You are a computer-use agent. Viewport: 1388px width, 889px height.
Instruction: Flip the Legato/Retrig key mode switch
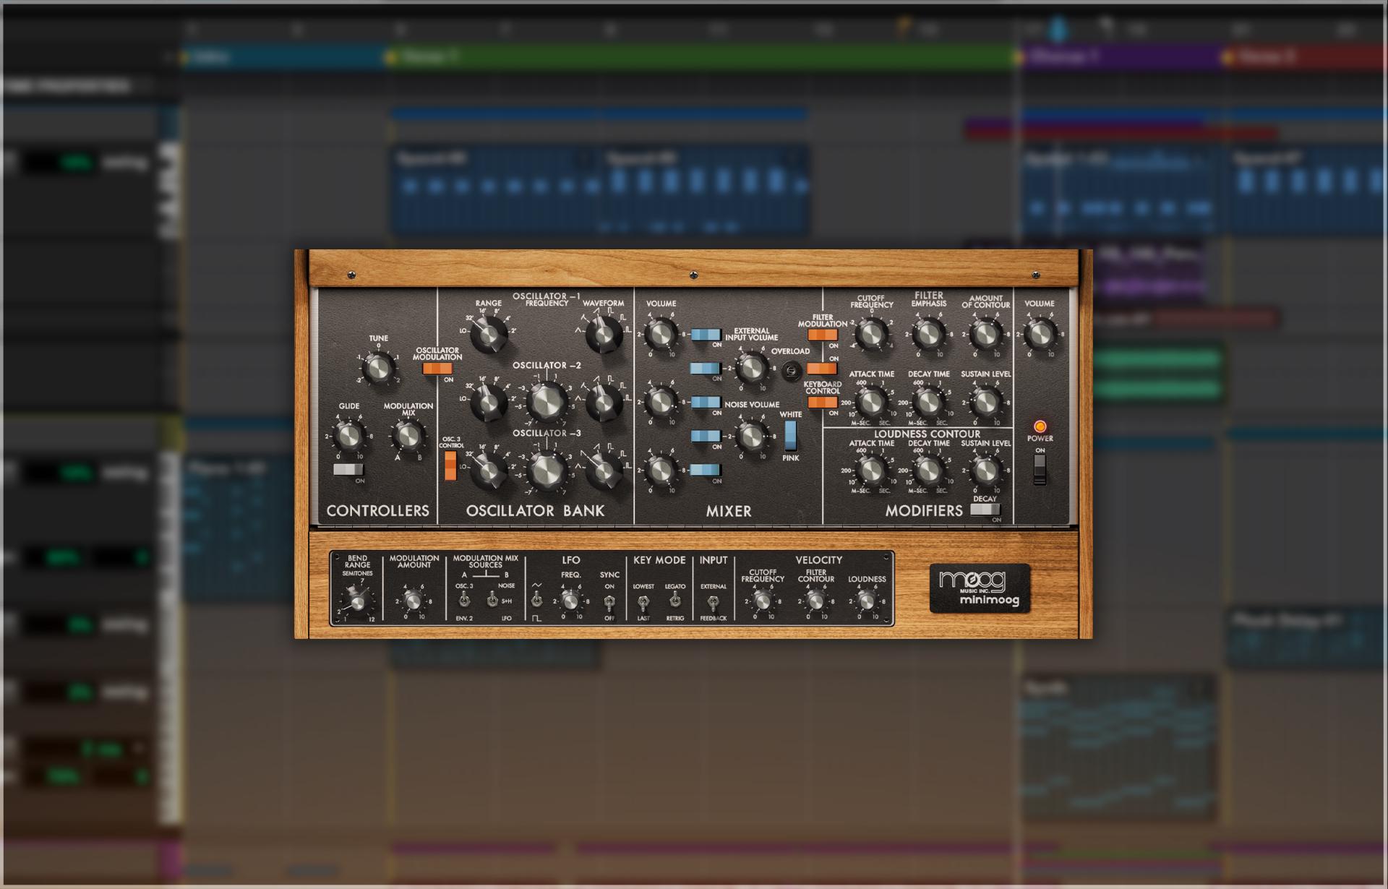(674, 600)
